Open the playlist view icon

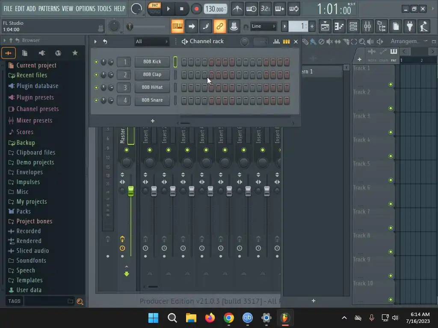[325, 26]
